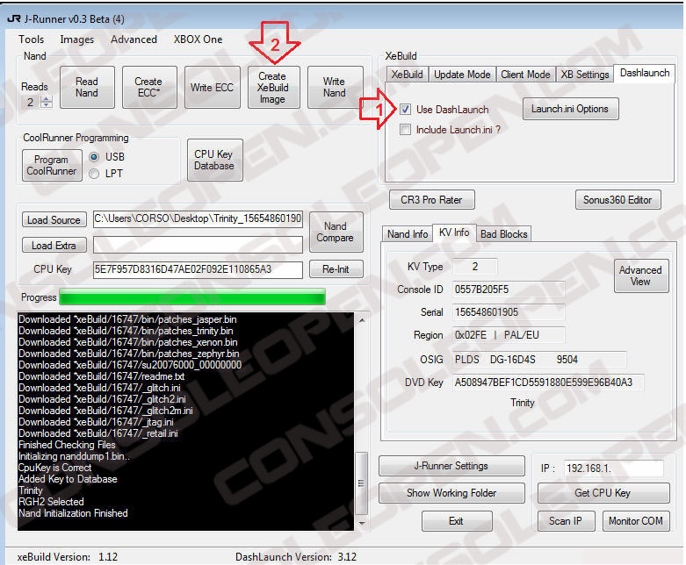The width and height of the screenshot is (686, 565).
Task: Decrease the Reads count with down arrow
Action: (47, 105)
